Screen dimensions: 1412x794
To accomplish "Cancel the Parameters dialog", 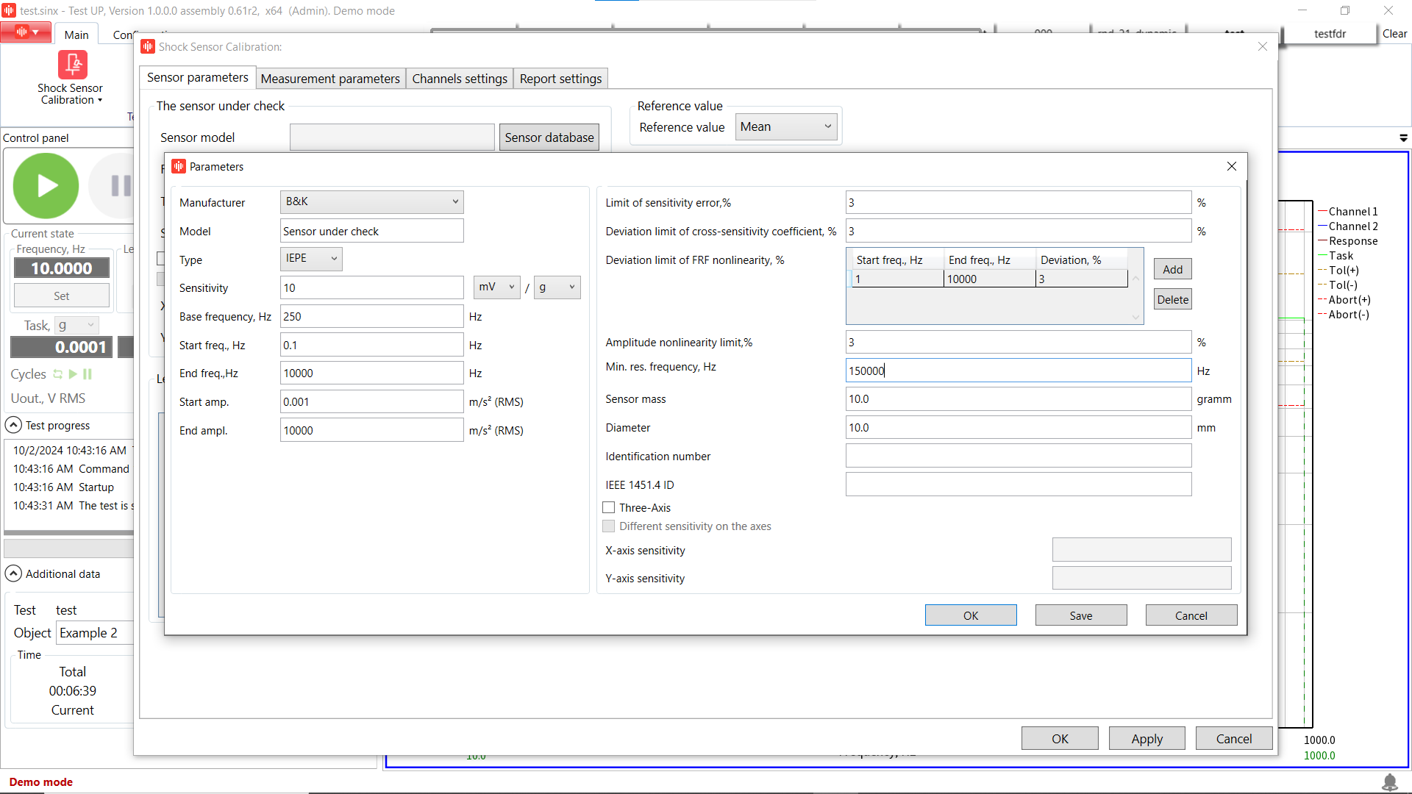I will [x=1191, y=615].
